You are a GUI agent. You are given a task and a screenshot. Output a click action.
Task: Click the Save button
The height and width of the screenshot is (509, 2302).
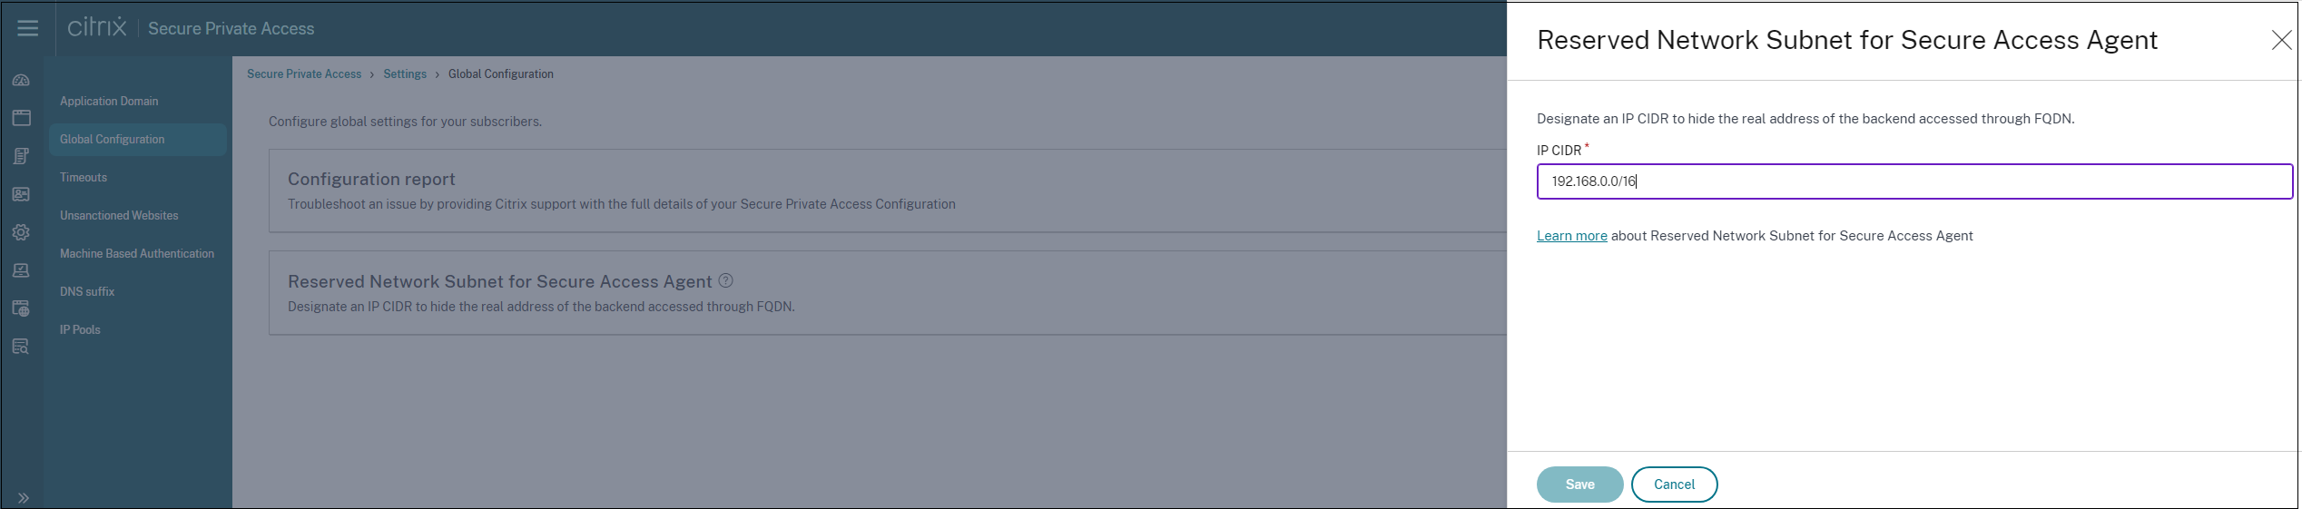(x=1579, y=485)
